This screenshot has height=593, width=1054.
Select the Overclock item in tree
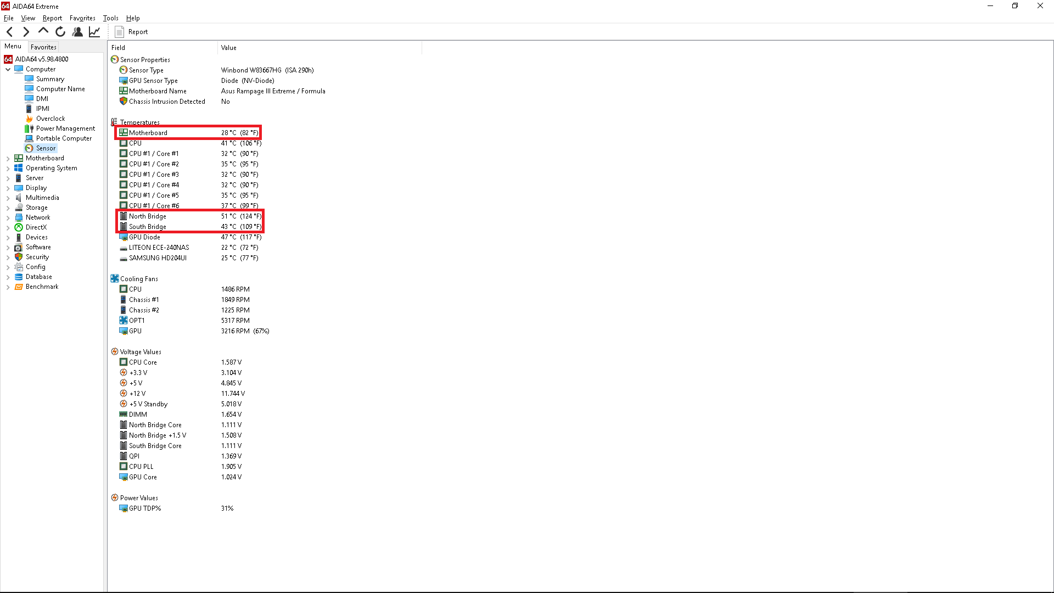pyautogui.click(x=50, y=119)
